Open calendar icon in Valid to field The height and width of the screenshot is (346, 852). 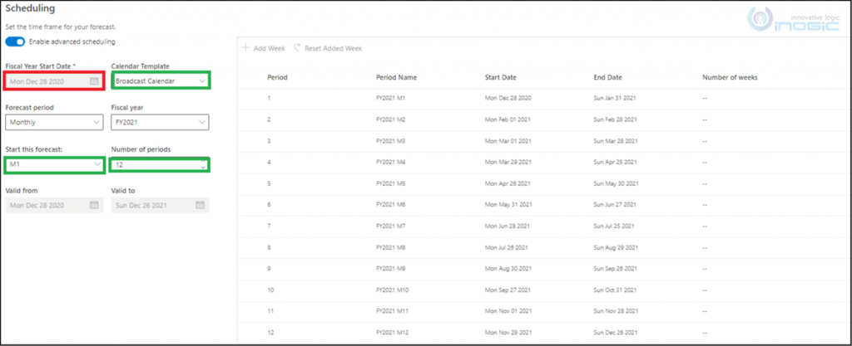pyautogui.click(x=200, y=205)
